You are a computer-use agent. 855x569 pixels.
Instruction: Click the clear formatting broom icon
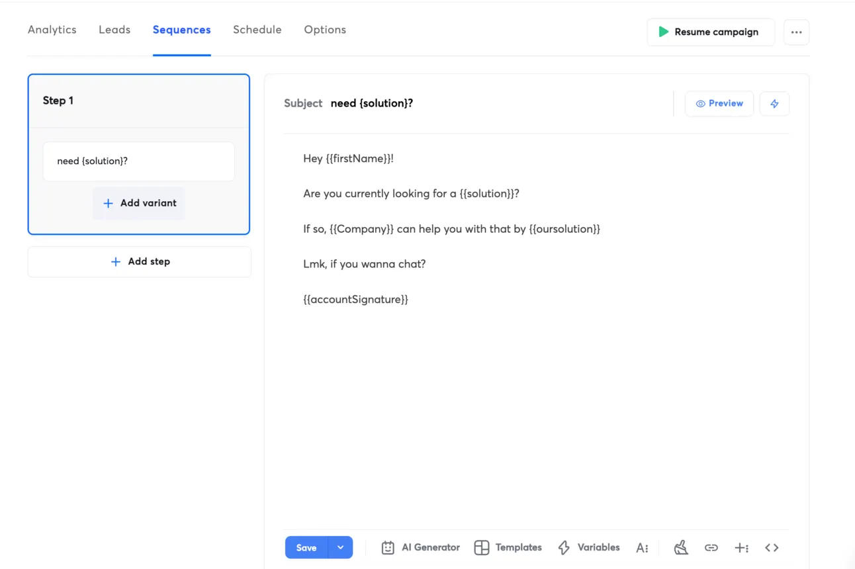pos(681,548)
